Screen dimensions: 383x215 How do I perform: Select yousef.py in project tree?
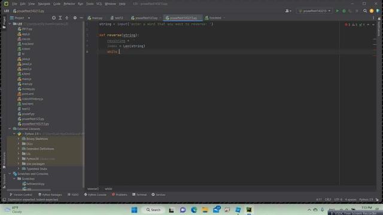pos(28,114)
